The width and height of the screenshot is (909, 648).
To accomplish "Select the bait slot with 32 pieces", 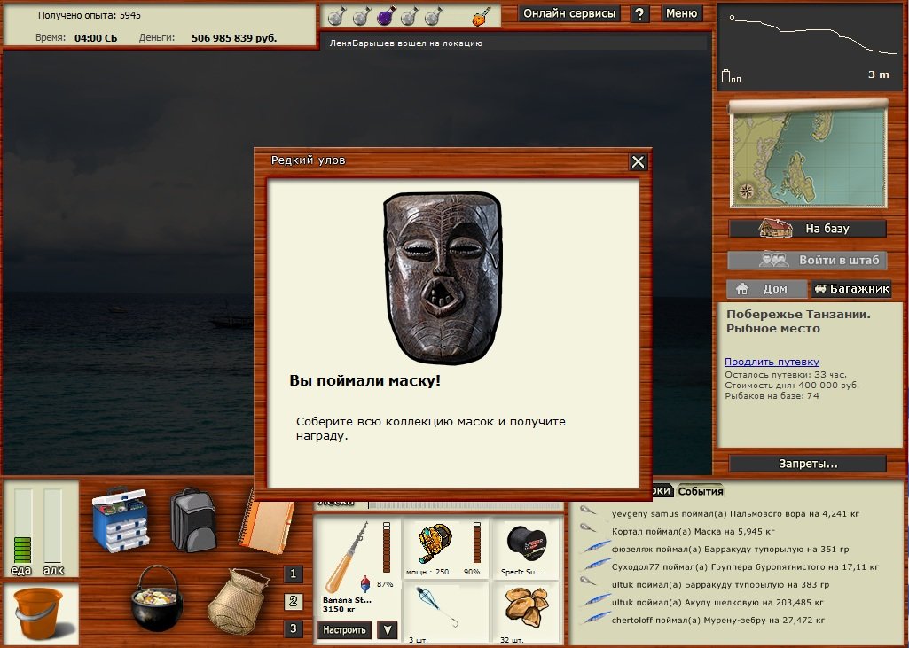I will (525, 613).
